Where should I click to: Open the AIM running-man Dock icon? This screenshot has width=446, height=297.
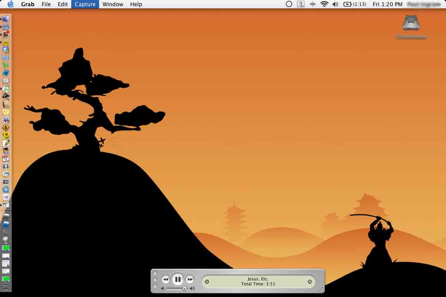tap(6, 50)
